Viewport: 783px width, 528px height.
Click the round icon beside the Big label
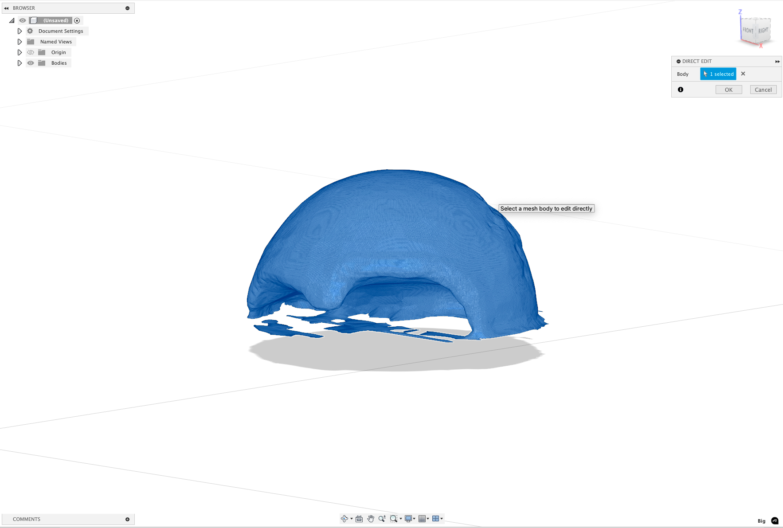pos(775,521)
